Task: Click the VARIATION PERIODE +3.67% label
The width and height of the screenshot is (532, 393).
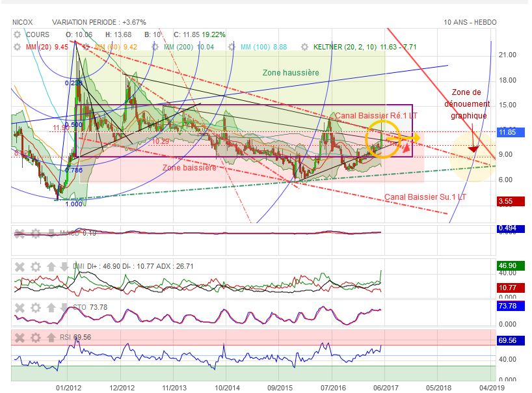Action: pyautogui.click(x=99, y=22)
